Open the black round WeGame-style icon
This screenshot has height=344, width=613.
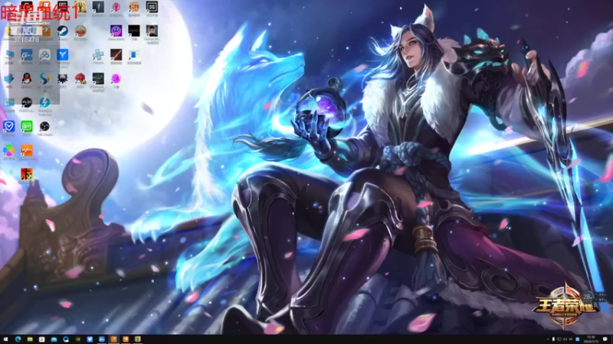point(27,102)
